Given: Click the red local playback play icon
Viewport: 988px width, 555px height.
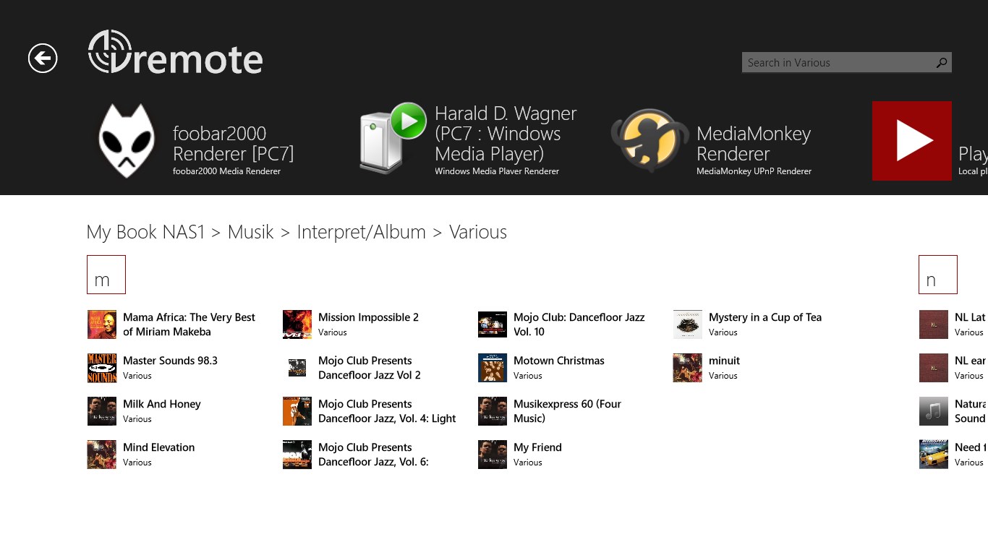Looking at the screenshot, I should click(911, 141).
